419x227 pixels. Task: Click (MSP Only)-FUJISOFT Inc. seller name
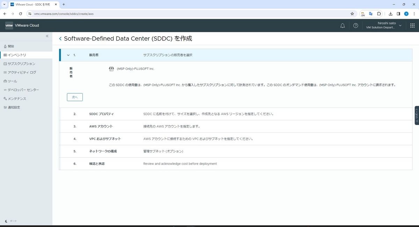tap(135, 69)
